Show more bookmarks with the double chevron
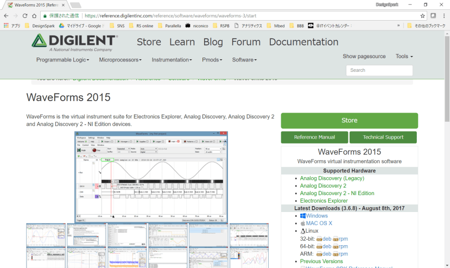Viewport: 450px width, 268px height. tap(398, 26)
